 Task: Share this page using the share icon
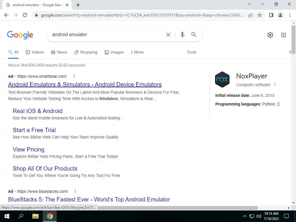[x=250, y=15]
